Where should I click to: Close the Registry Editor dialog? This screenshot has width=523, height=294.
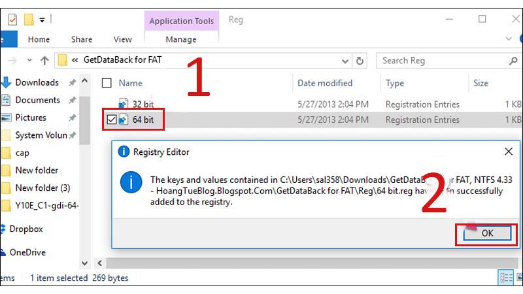(509, 152)
